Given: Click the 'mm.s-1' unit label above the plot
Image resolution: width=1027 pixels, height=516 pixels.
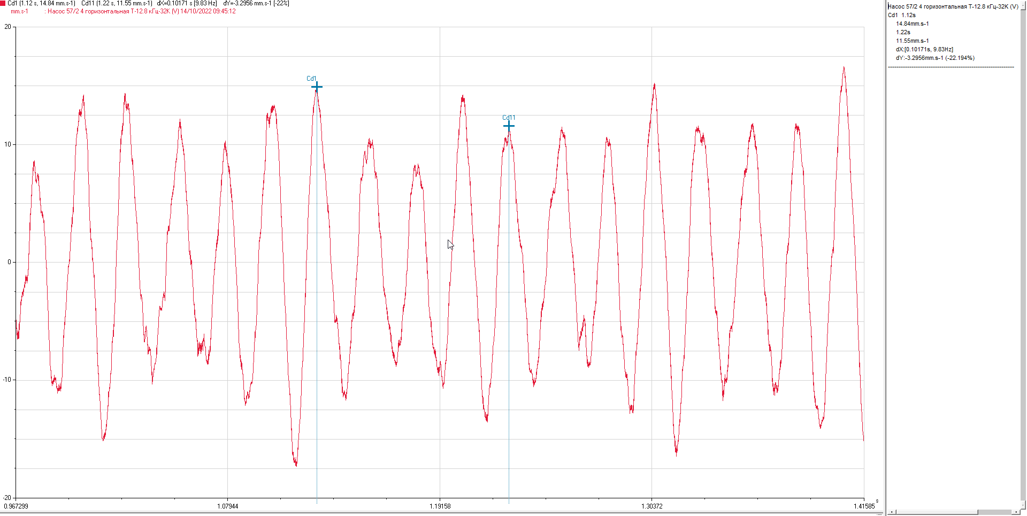Looking at the screenshot, I should coord(19,11).
